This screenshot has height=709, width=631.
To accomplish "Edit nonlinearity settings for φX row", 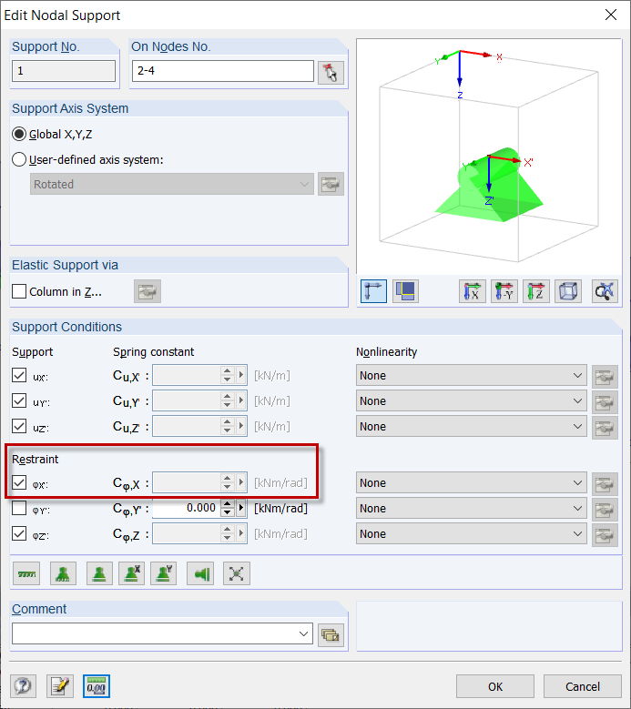I will 605,484.
